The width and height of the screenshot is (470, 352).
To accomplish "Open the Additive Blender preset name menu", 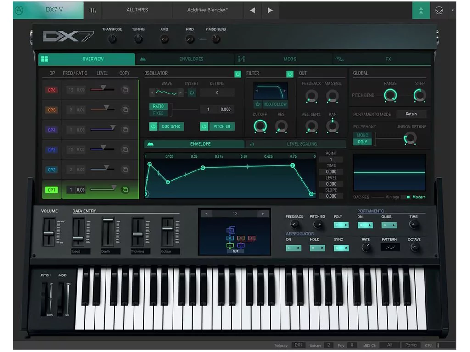I will (207, 10).
